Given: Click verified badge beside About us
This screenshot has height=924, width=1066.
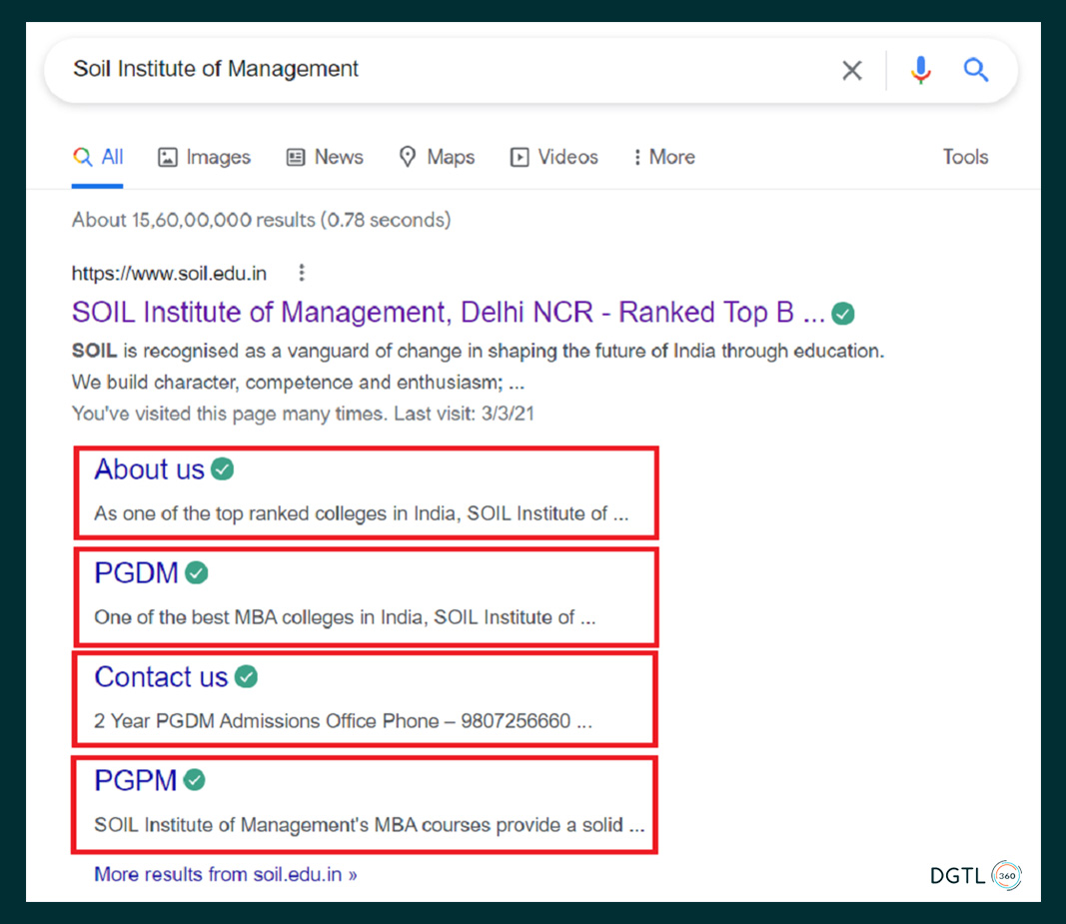Looking at the screenshot, I should coord(223,469).
